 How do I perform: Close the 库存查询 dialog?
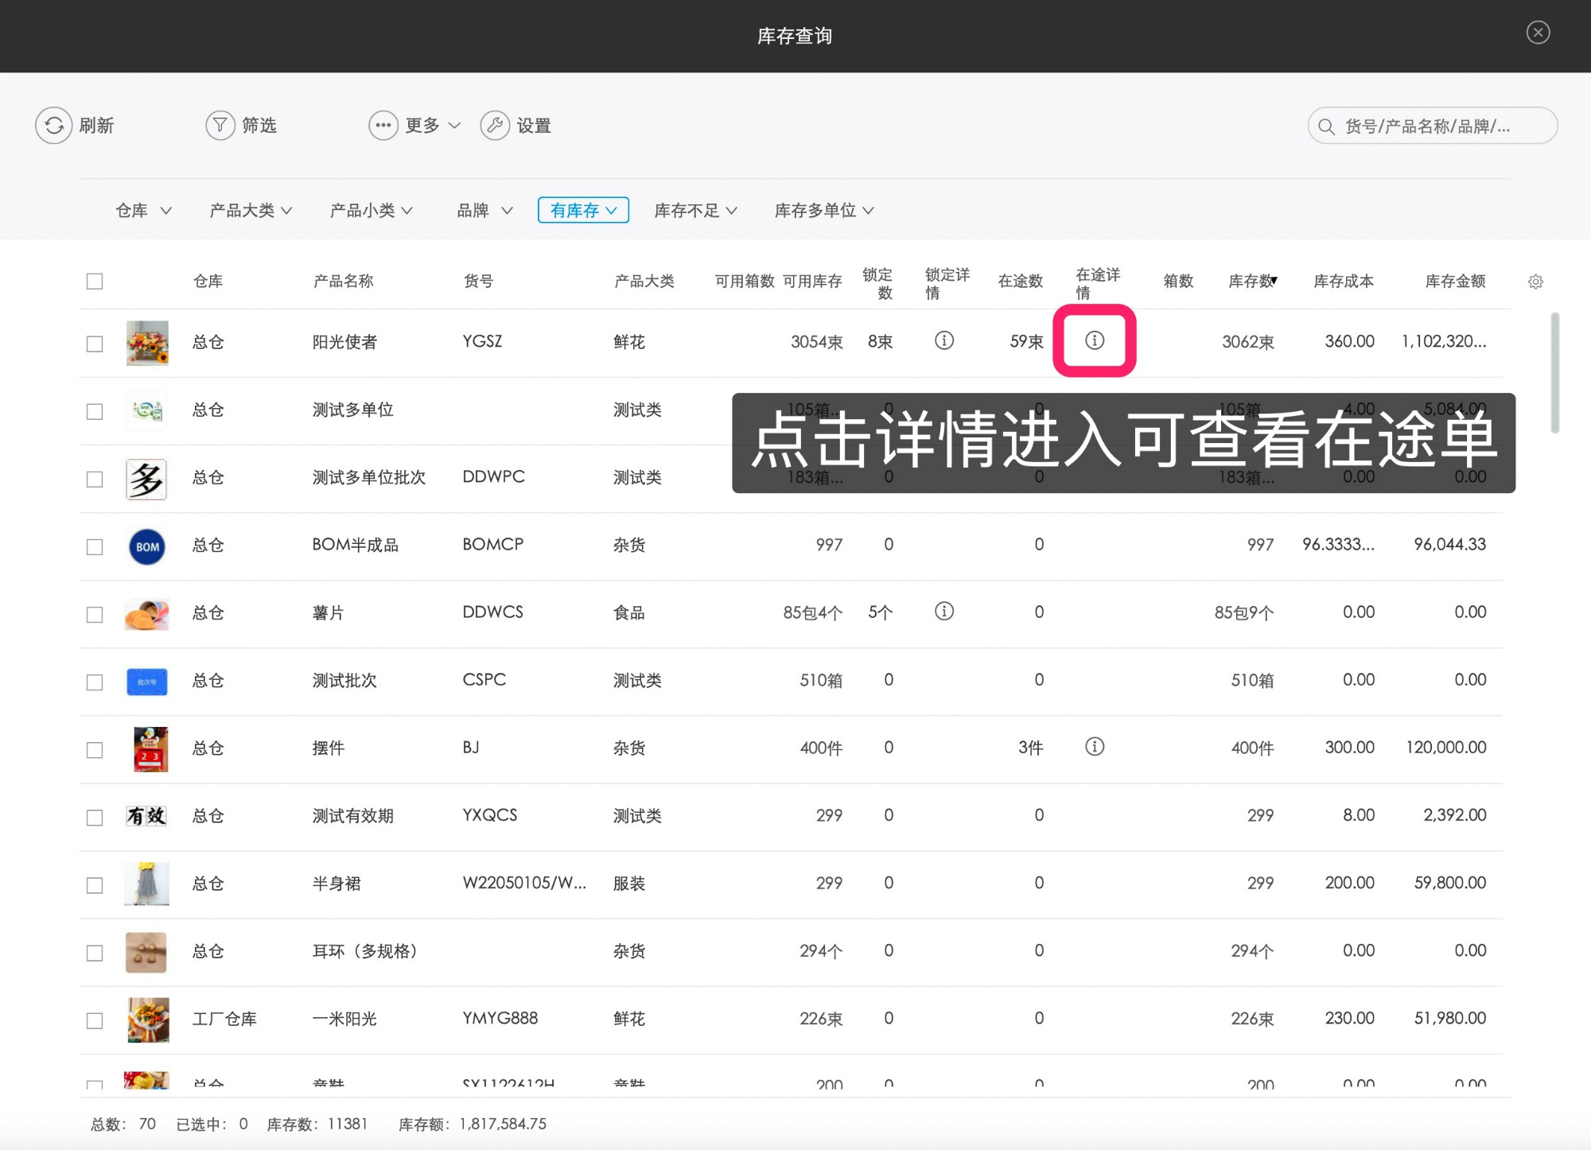click(1538, 33)
